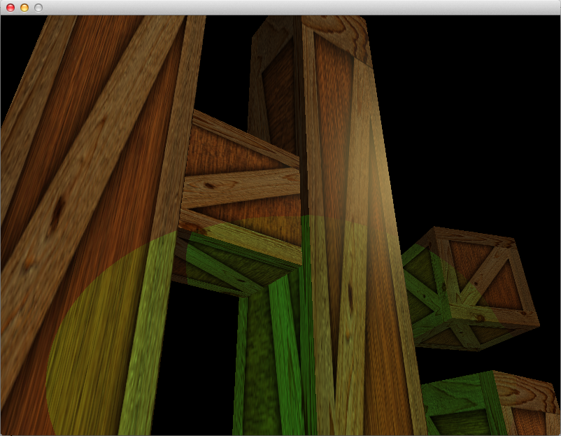
Task: Click the gray zoom button in title bar
Action: (x=38, y=8)
